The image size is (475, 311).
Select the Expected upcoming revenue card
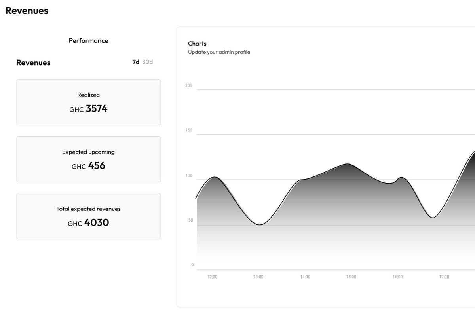coord(88,159)
